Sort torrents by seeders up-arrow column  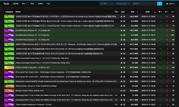click(x=160, y=12)
